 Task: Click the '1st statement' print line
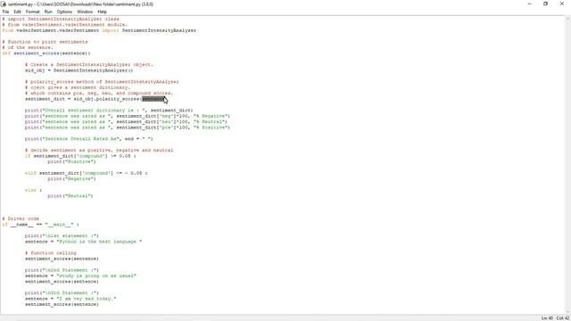tap(62, 235)
